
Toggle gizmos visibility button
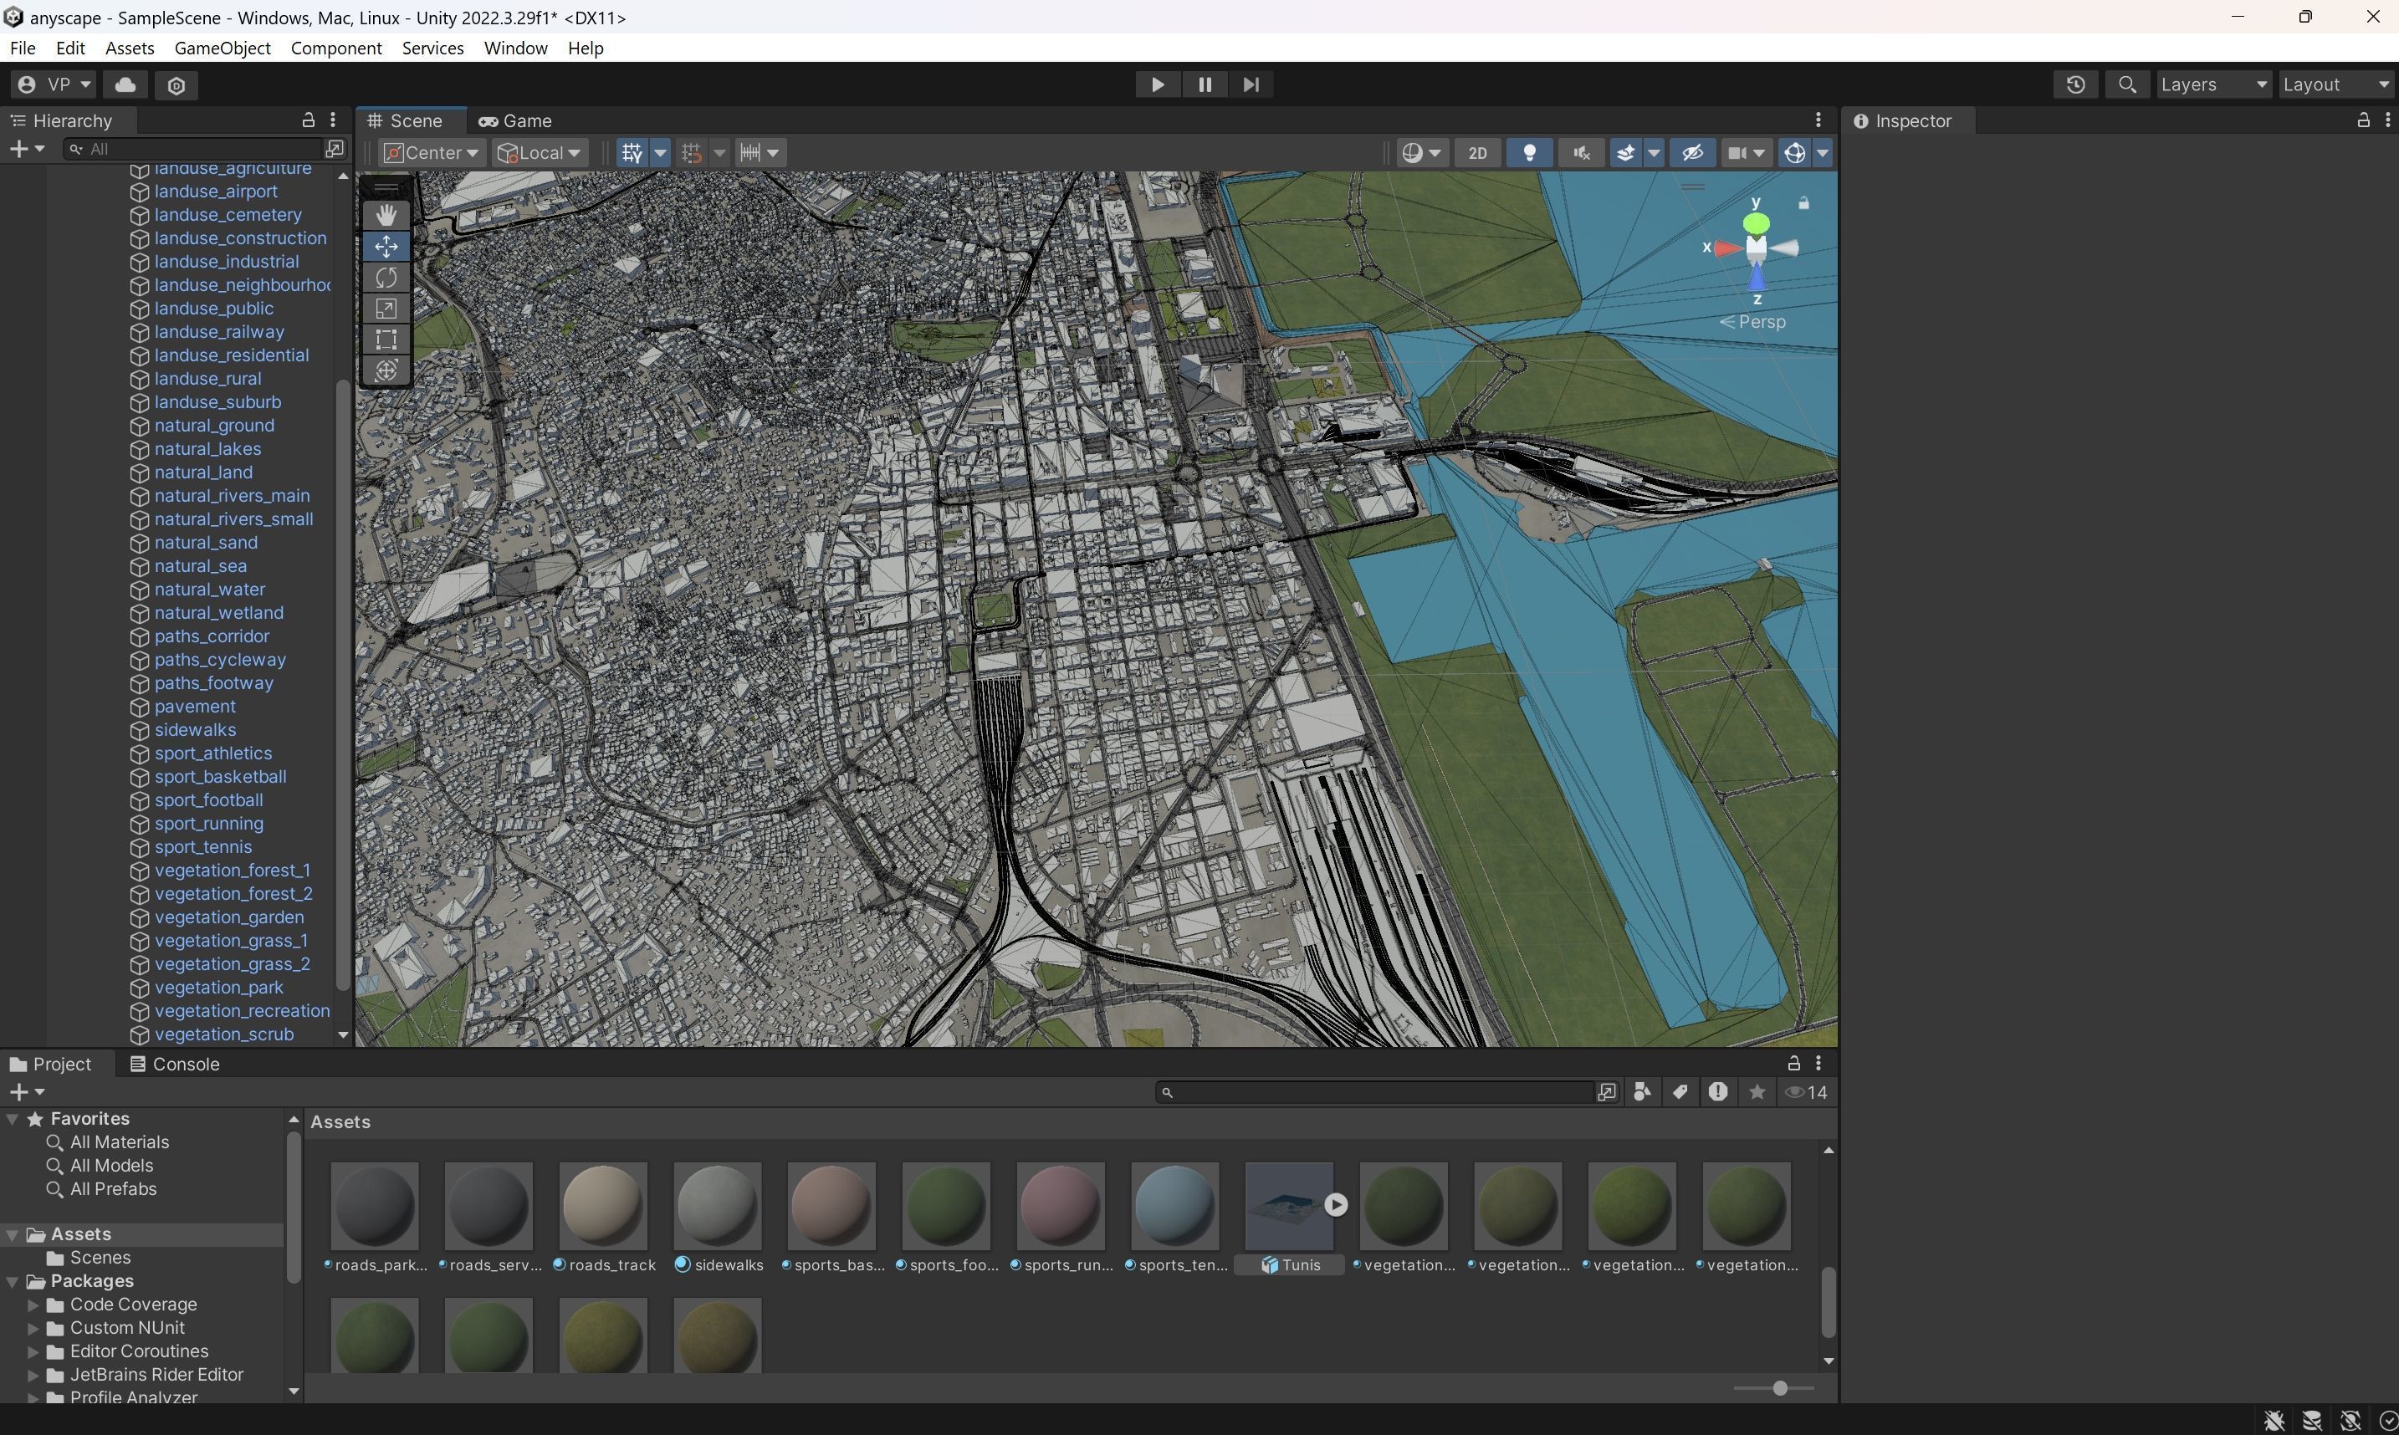(1795, 153)
